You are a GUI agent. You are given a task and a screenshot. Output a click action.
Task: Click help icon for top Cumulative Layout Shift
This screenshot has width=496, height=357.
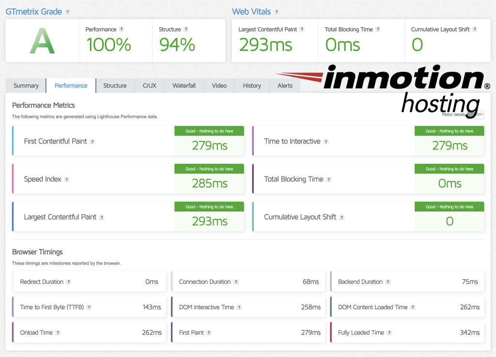coord(475,29)
